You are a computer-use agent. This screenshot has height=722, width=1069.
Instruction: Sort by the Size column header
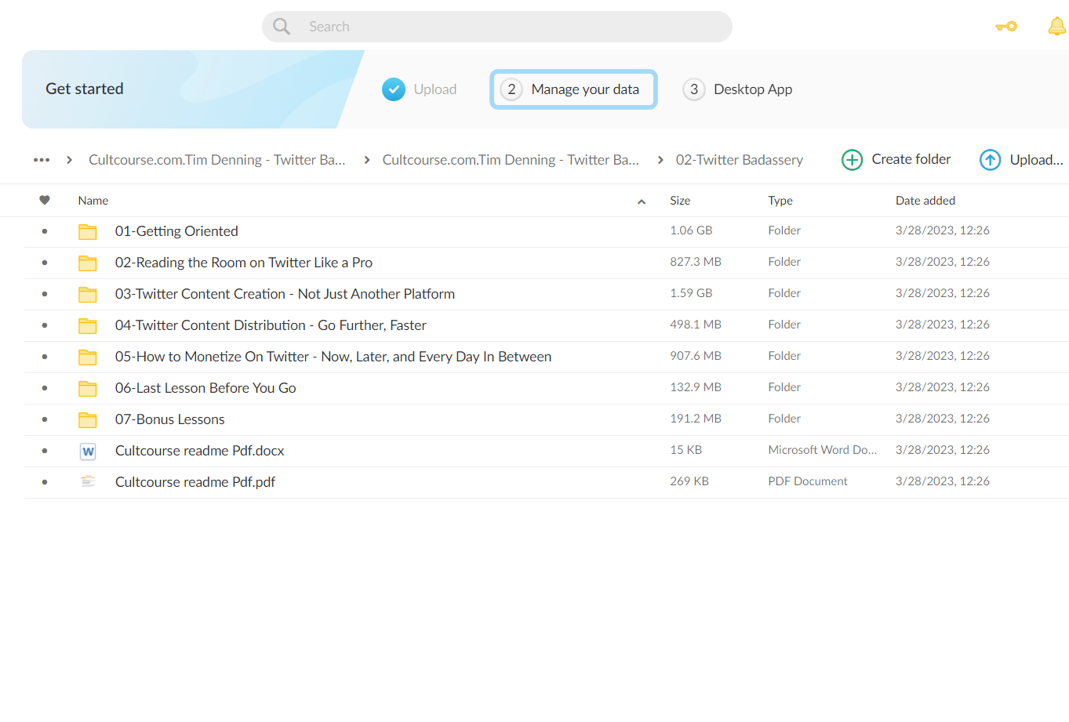[x=680, y=201]
